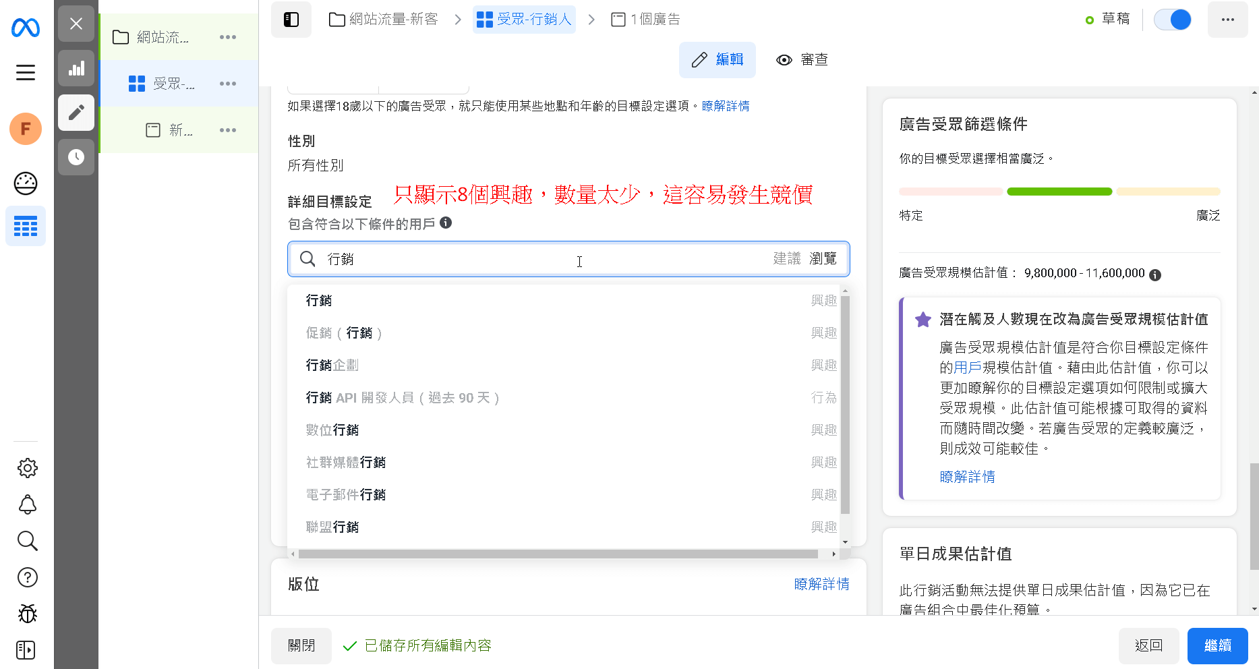Click the 返回 button
This screenshot has width=1259, height=669.
point(1148,646)
